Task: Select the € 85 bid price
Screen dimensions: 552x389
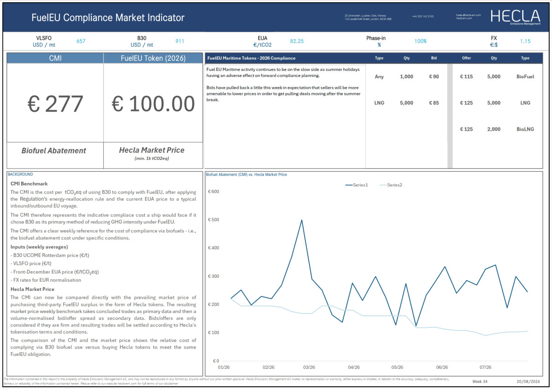Action: pos(434,103)
